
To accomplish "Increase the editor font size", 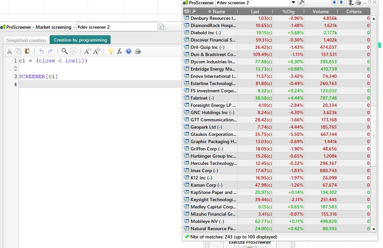I will point(97,51).
